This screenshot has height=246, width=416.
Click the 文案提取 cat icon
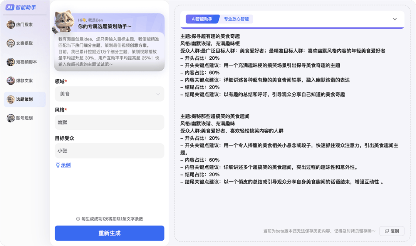pyautogui.click(x=10, y=43)
